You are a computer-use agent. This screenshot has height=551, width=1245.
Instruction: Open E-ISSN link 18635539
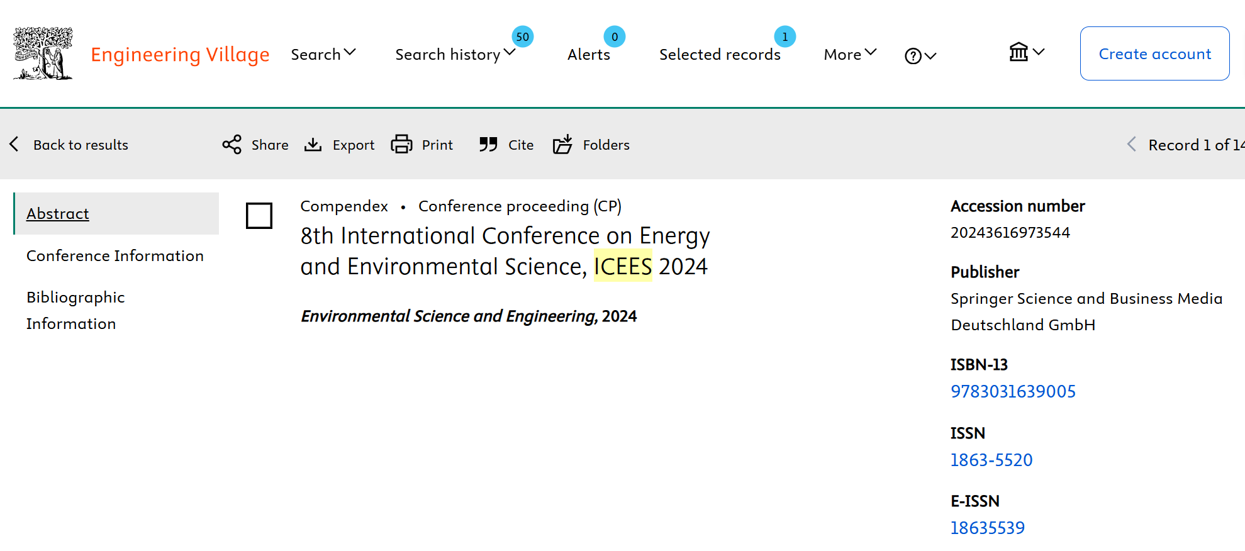[988, 528]
